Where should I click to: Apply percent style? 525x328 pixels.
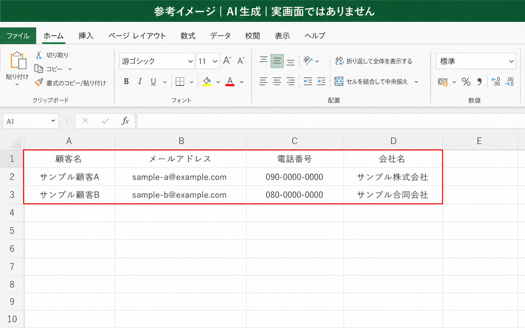pyautogui.click(x=466, y=82)
